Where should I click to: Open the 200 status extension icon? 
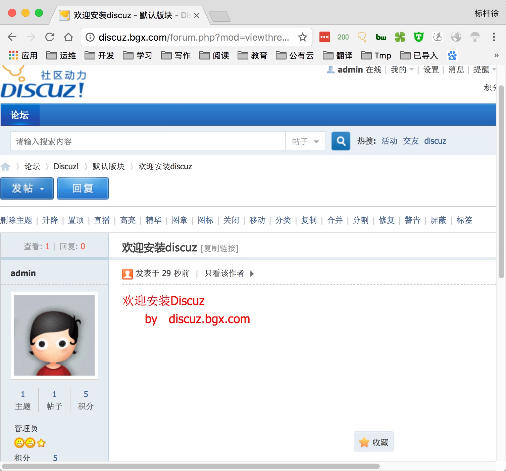343,37
